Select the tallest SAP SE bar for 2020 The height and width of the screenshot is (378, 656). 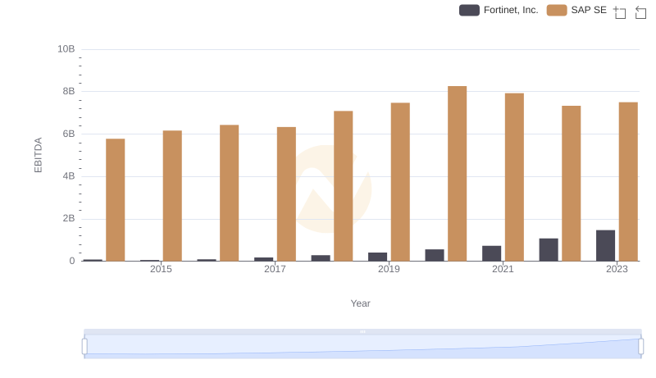point(458,174)
